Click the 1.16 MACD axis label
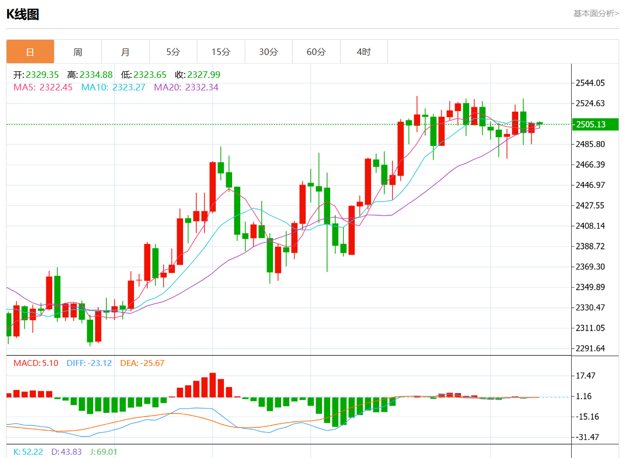The height and width of the screenshot is (458, 642). tap(584, 396)
